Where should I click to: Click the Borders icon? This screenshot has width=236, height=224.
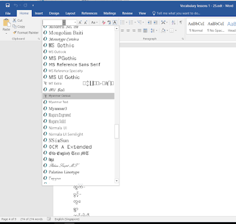click(x=172, y=31)
